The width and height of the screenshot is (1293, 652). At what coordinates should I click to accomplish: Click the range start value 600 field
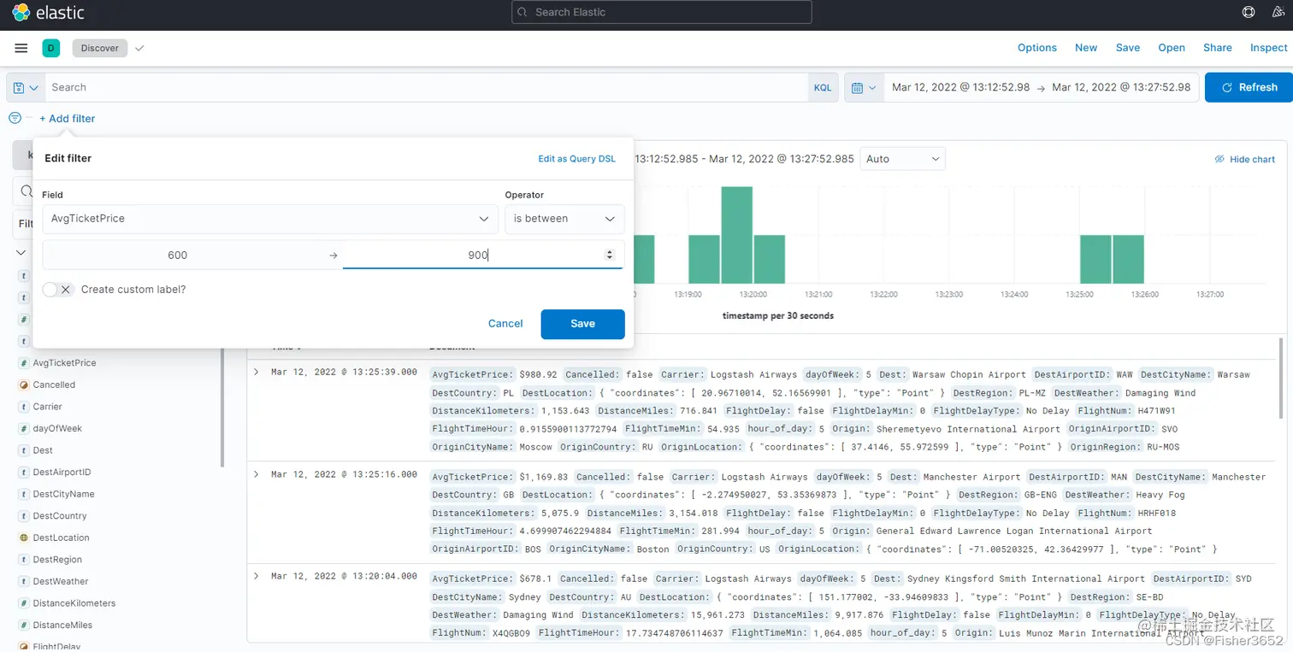pos(178,256)
